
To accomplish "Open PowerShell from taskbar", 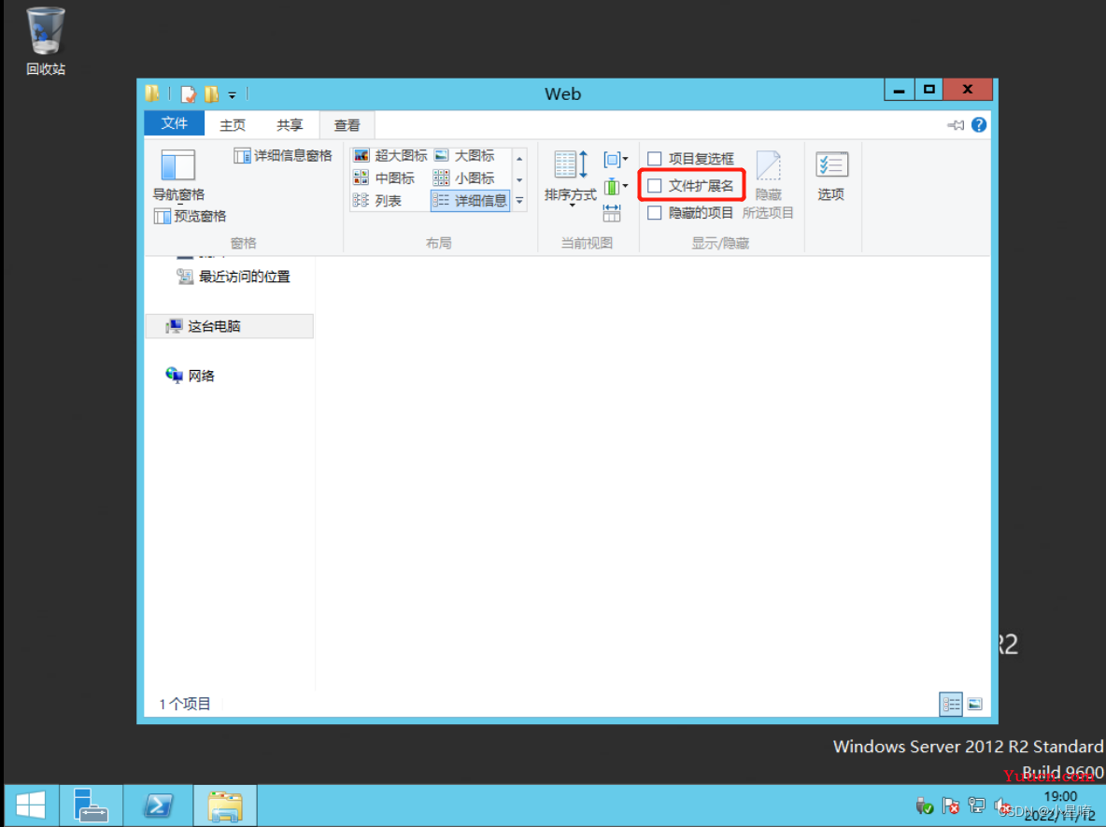I will pyautogui.click(x=158, y=806).
